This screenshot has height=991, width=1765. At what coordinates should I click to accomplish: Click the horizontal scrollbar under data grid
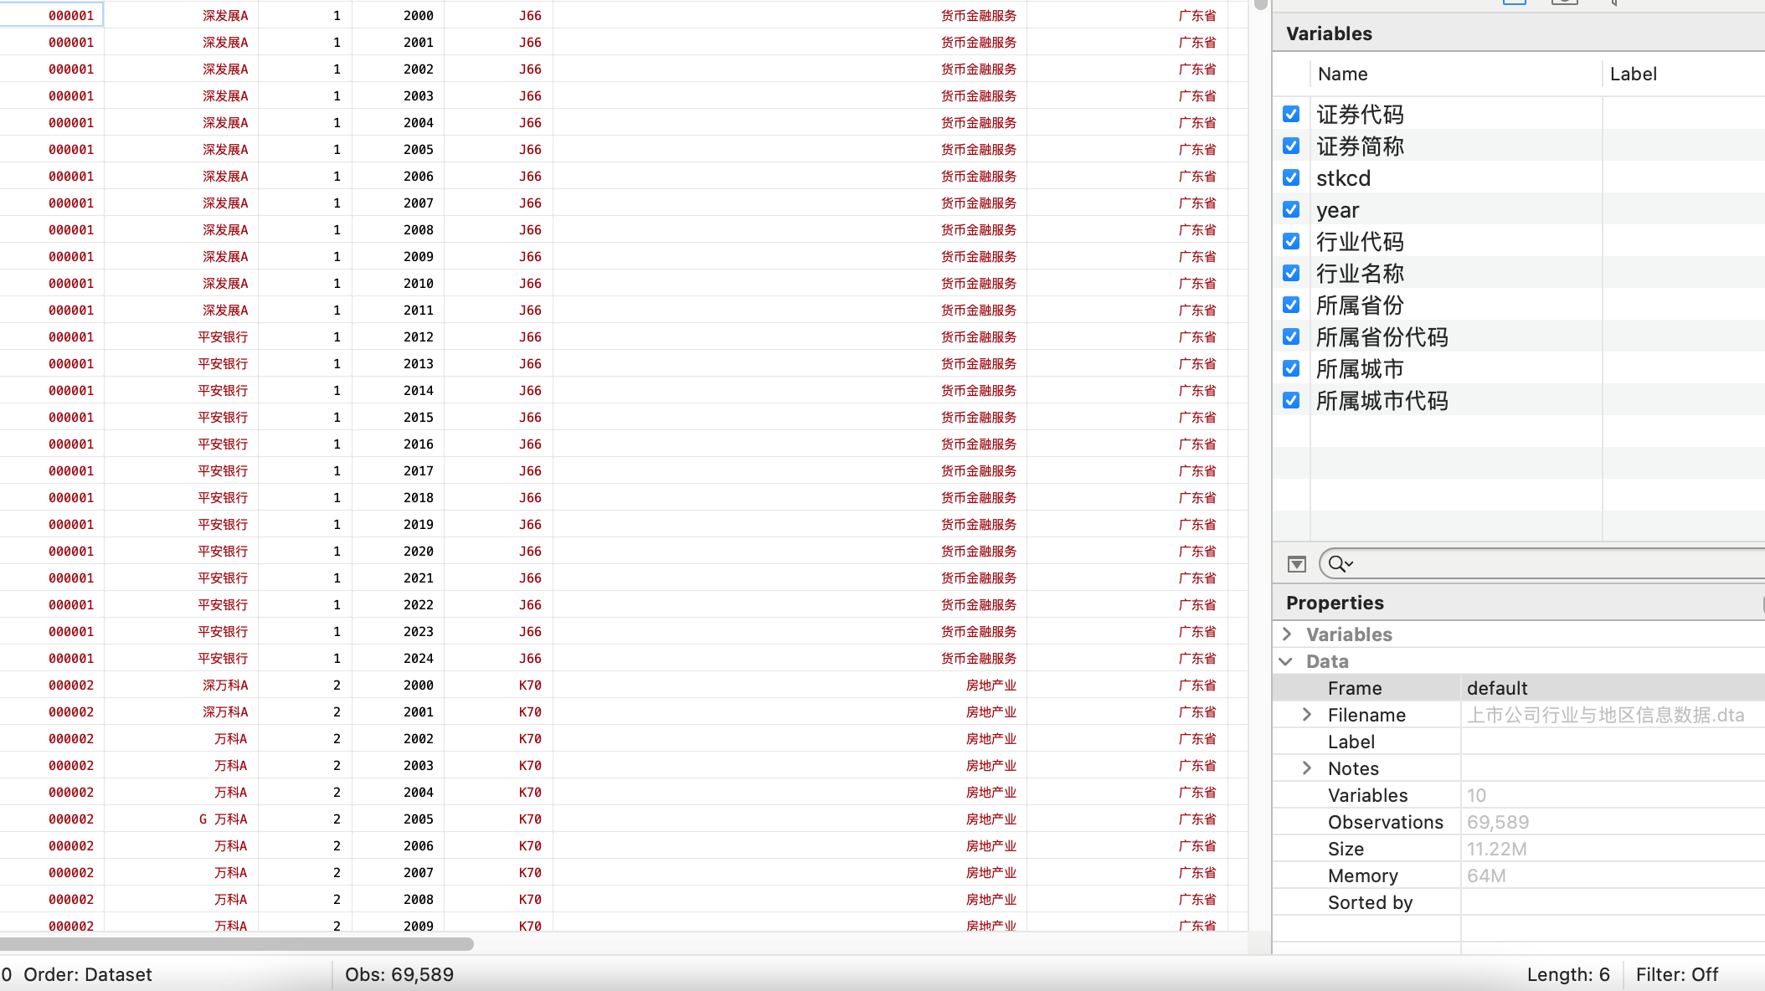(x=237, y=944)
